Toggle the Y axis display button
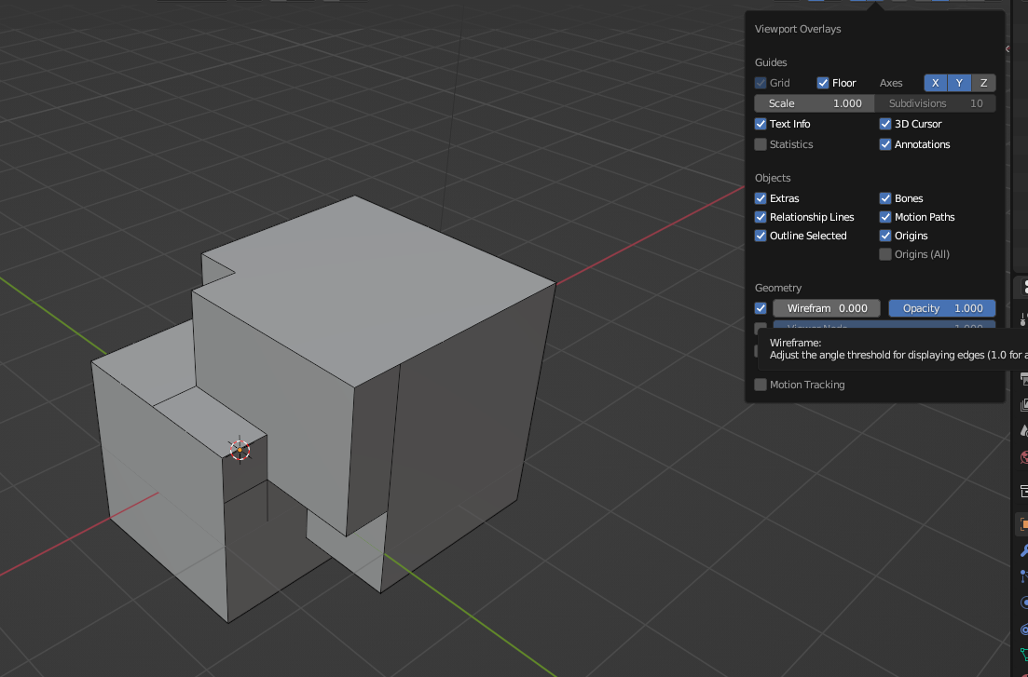Image resolution: width=1028 pixels, height=677 pixels. 959,83
